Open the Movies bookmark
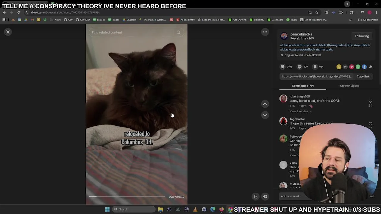This screenshot has width=381, height=214. (99, 20)
